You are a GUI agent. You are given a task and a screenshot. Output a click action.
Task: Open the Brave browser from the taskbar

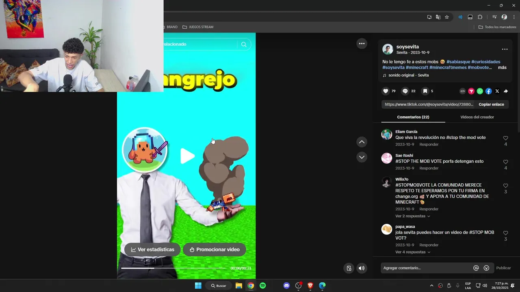pos(310,286)
